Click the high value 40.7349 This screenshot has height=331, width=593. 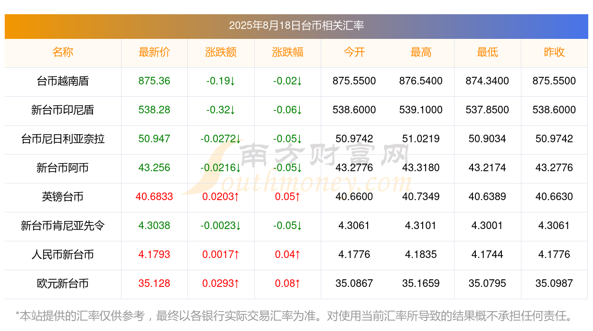pos(421,197)
